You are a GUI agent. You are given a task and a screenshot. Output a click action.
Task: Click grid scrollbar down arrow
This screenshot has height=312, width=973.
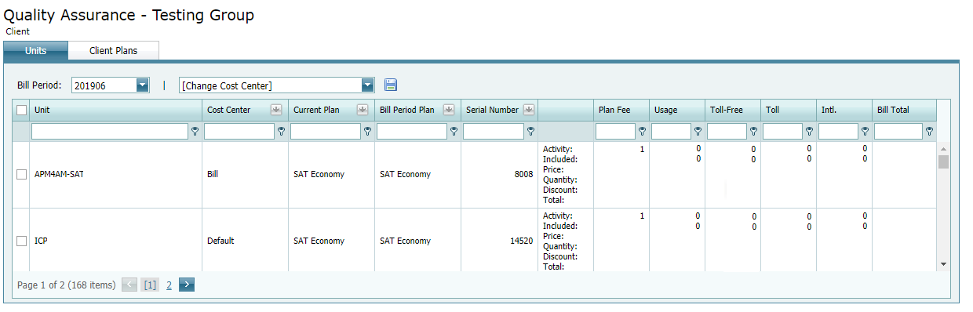pos(944,264)
